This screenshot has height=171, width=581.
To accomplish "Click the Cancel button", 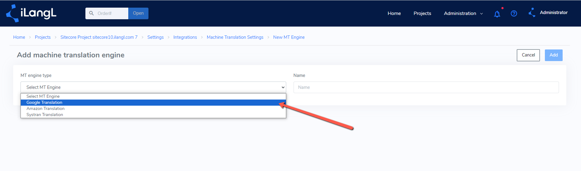I will coord(528,55).
